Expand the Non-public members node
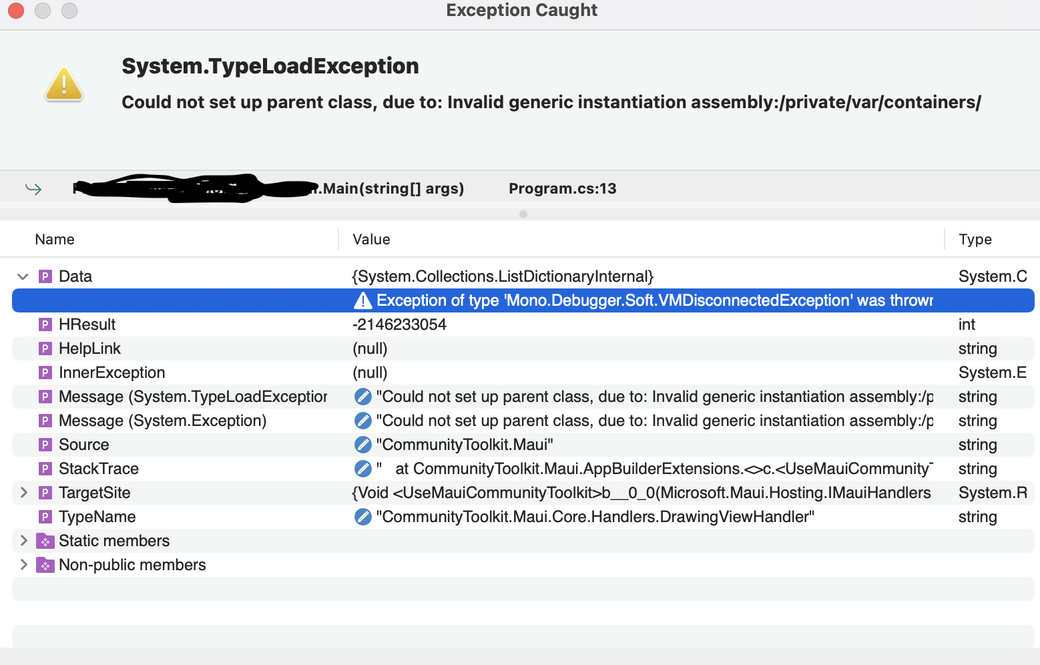 click(x=24, y=565)
